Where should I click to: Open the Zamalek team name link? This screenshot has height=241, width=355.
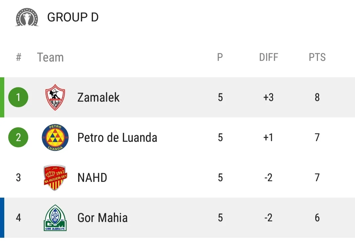(98, 97)
